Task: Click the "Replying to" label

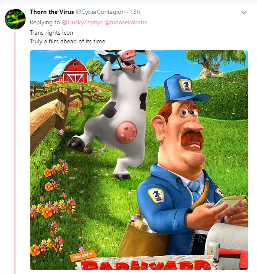Action: coord(45,23)
